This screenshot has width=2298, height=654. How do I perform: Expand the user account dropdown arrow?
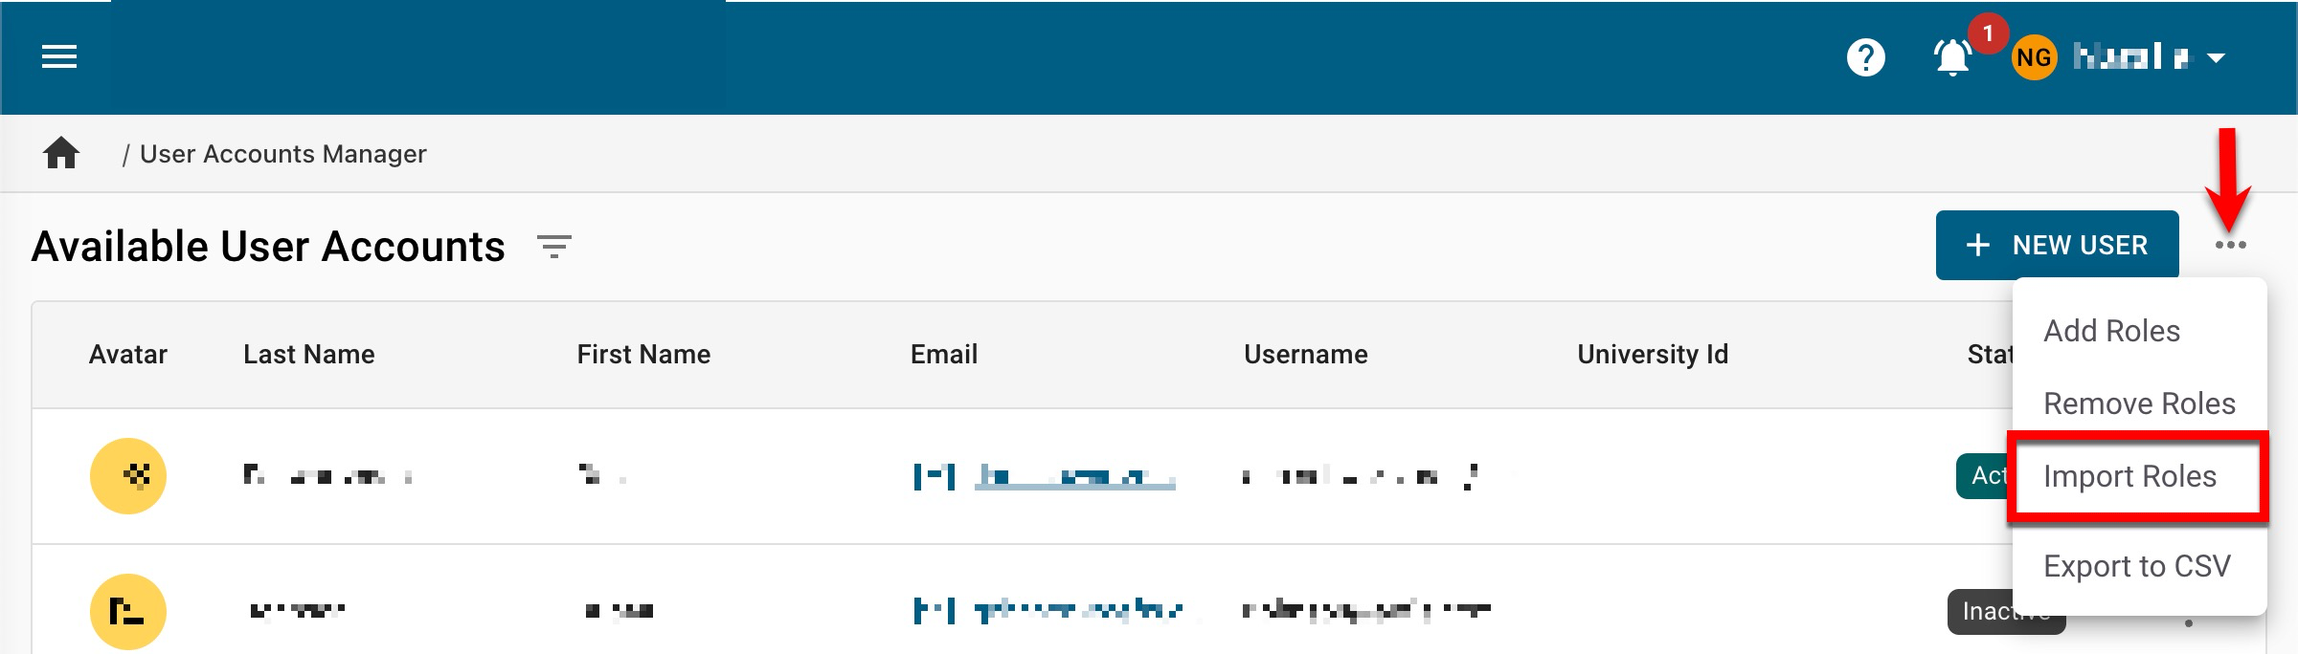(x=2216, y=58)
